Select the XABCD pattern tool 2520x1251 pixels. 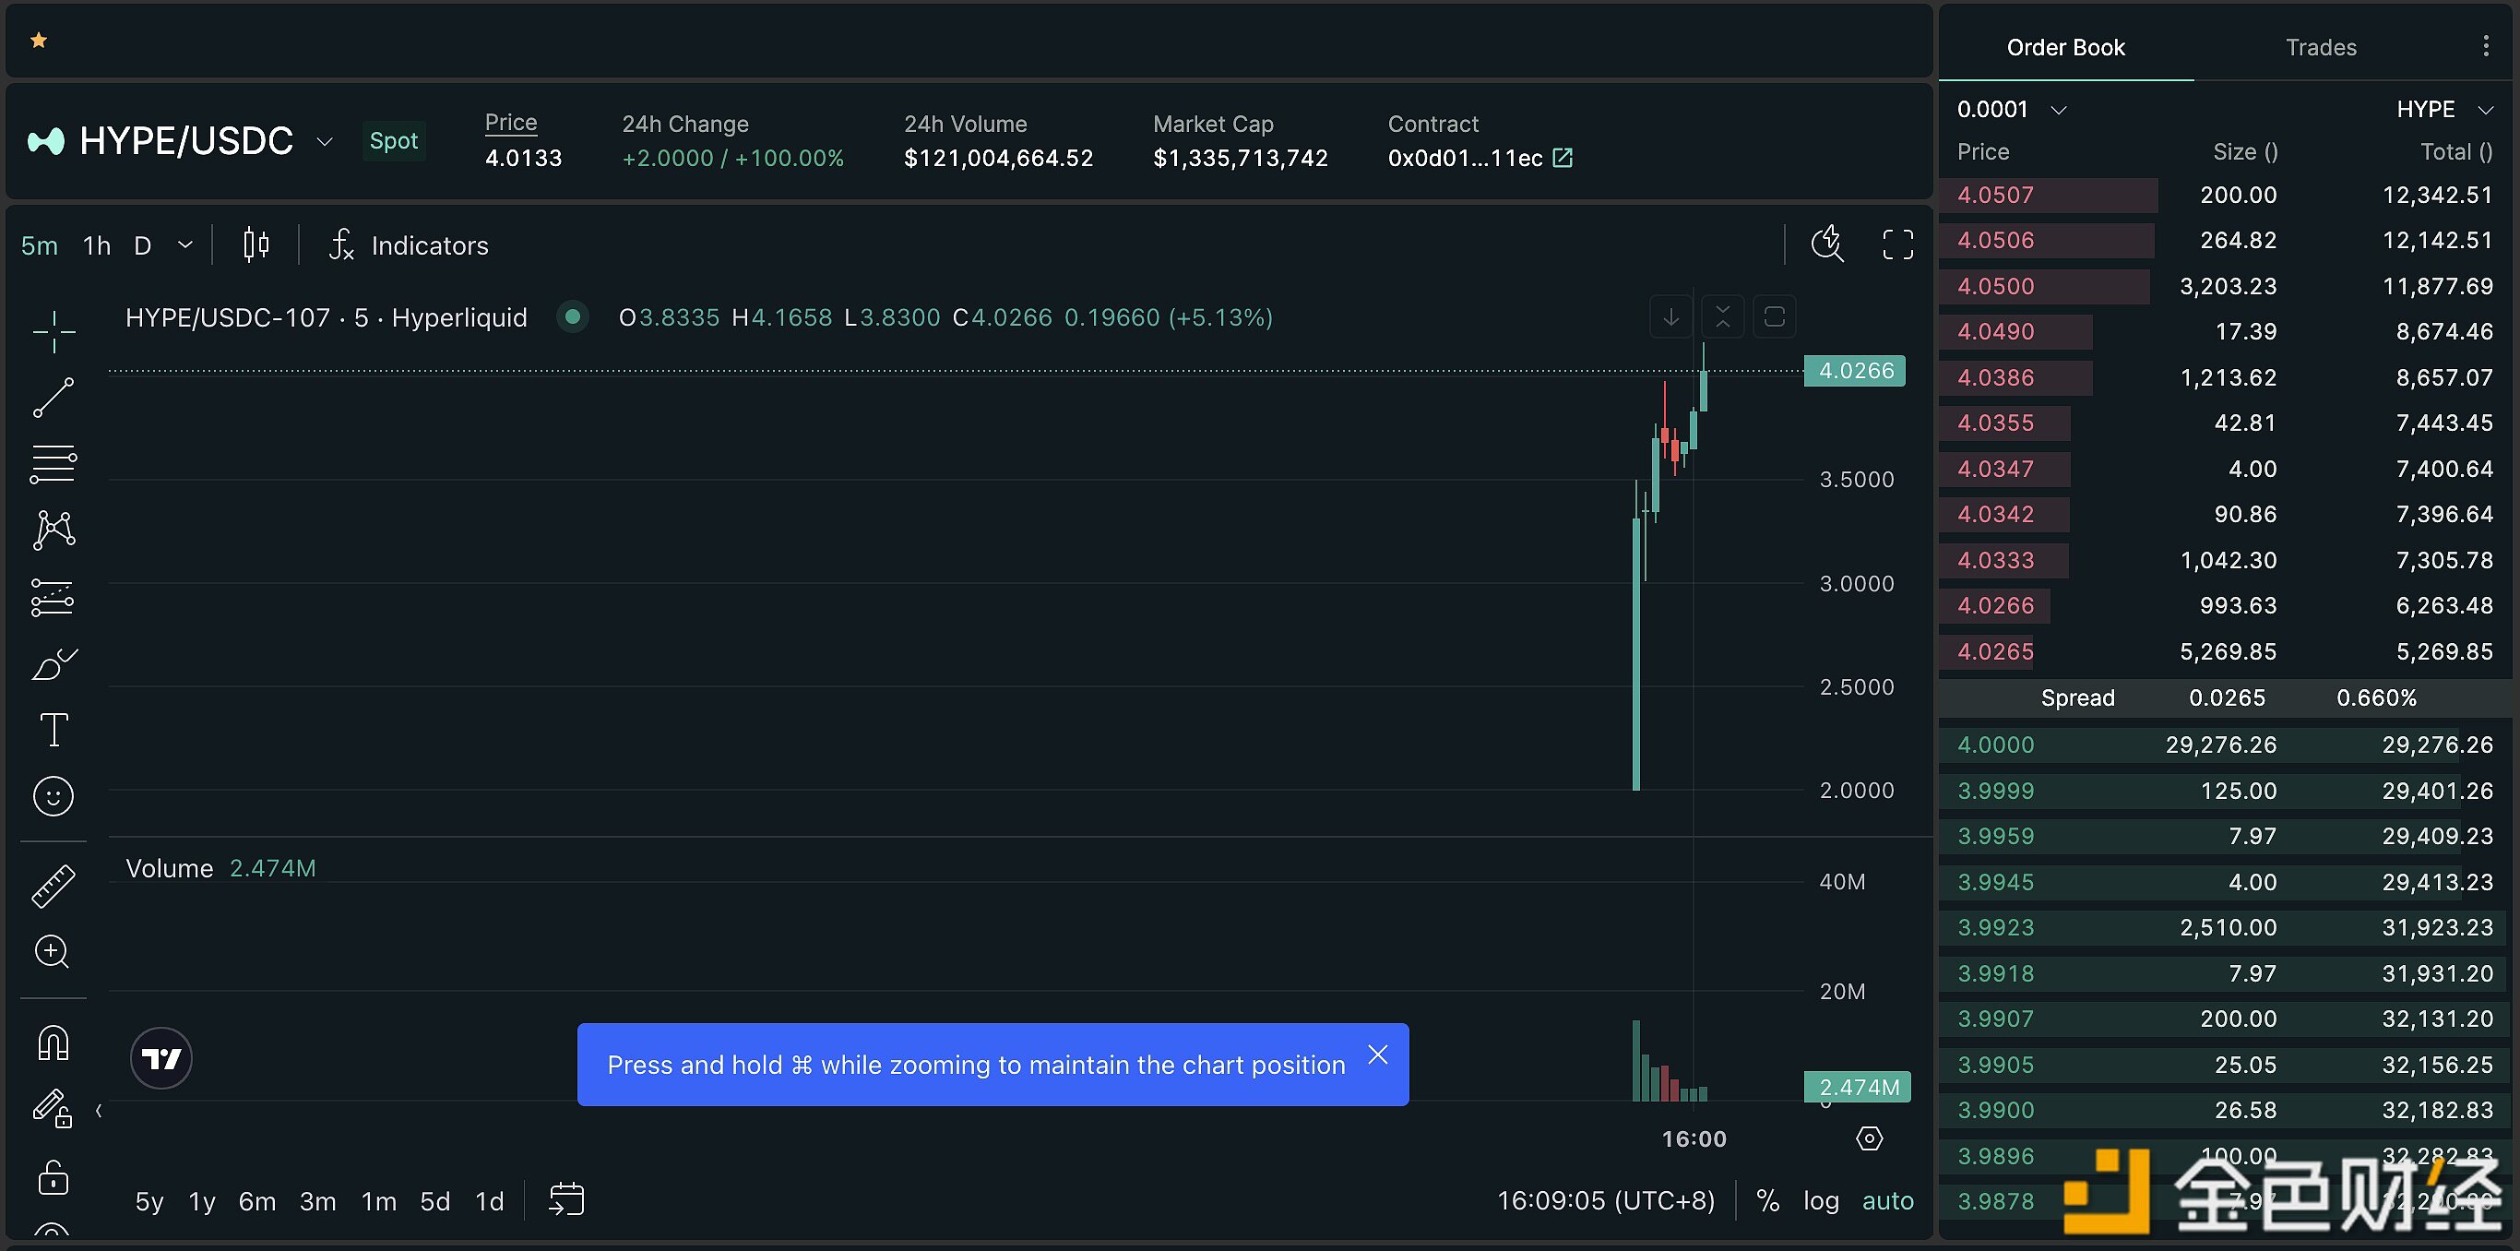pyautogui.click(x=53, y=530)
